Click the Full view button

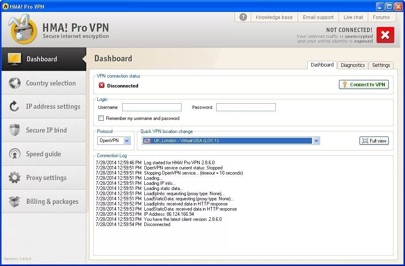pyautogui.click(x=374, y=141)
